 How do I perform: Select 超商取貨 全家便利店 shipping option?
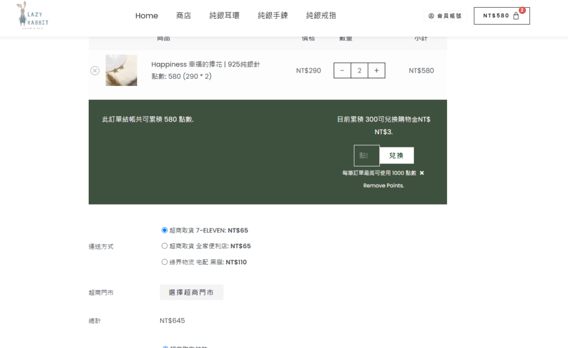click(164, 246)
